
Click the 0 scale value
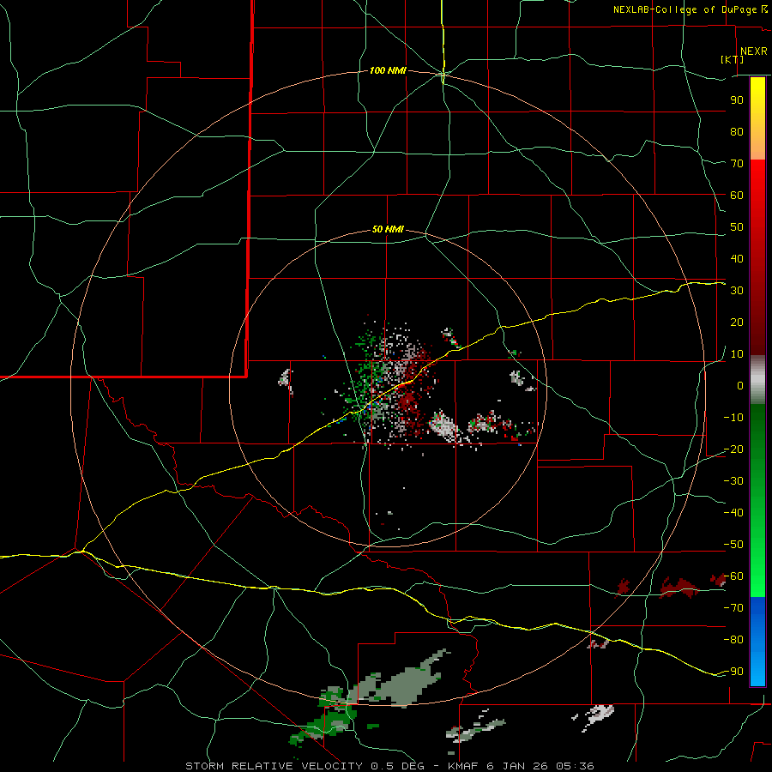(740, 386)
